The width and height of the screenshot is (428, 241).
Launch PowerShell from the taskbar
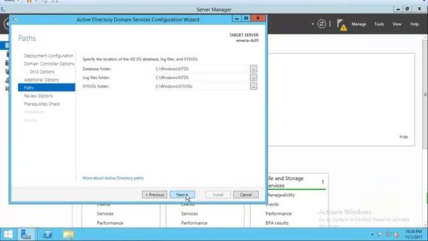coord(47,234)
